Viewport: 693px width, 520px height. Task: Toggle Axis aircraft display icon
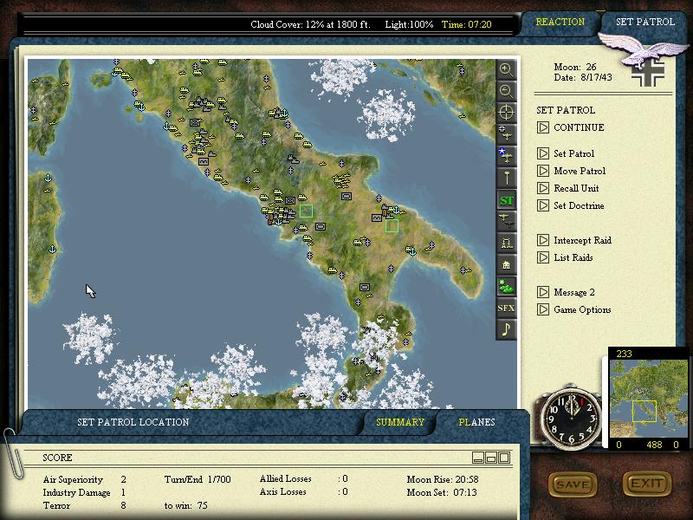tap(506, 134)
